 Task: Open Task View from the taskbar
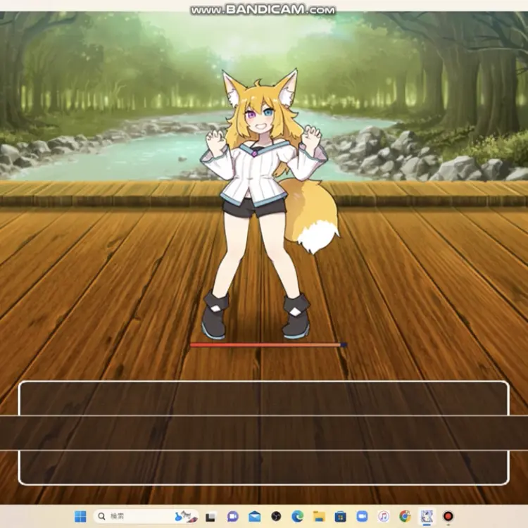211,517
